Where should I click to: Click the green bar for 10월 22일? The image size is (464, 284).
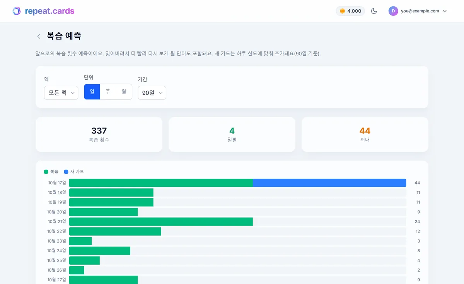coord(115,231)
